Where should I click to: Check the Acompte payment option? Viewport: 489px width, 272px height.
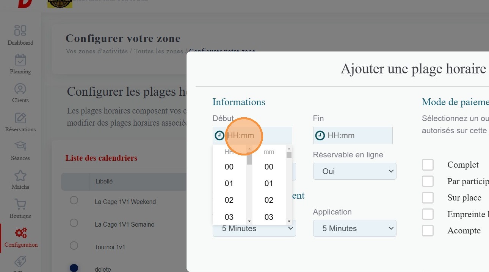[x=428, y=231]
